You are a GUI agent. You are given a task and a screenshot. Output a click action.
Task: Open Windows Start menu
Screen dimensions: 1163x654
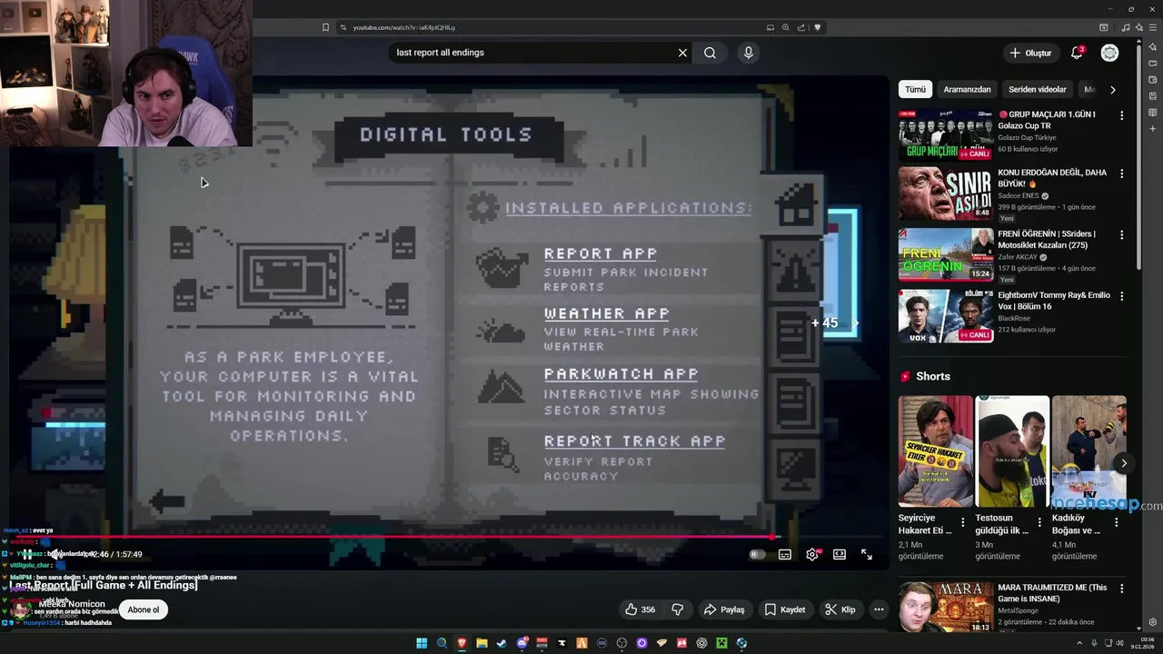click(422, 643)
